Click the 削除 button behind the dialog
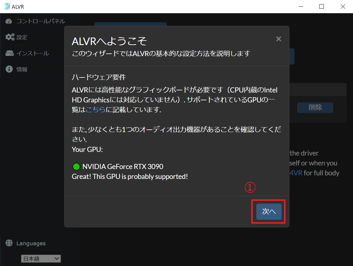353x266 pixels. pyautogui.click(x=315, y=107)
